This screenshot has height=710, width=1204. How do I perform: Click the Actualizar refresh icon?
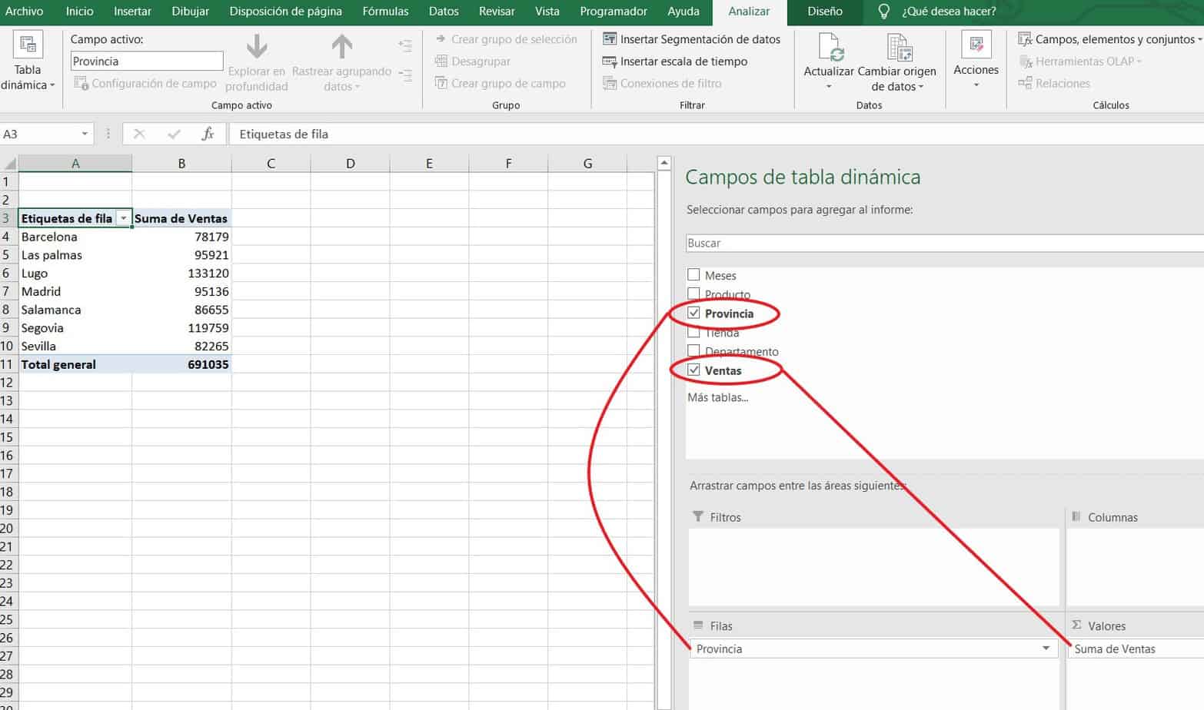(x=830, y=48)
